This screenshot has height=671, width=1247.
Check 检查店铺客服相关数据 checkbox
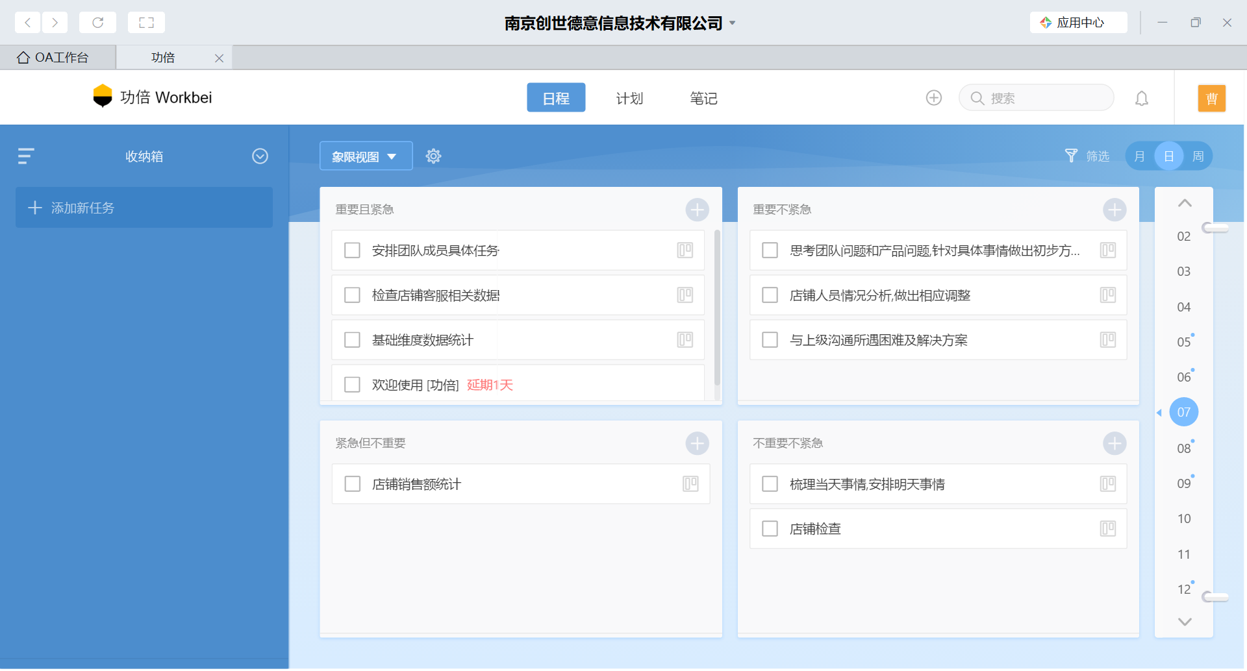pyautogui.click(x=352, y=295)
